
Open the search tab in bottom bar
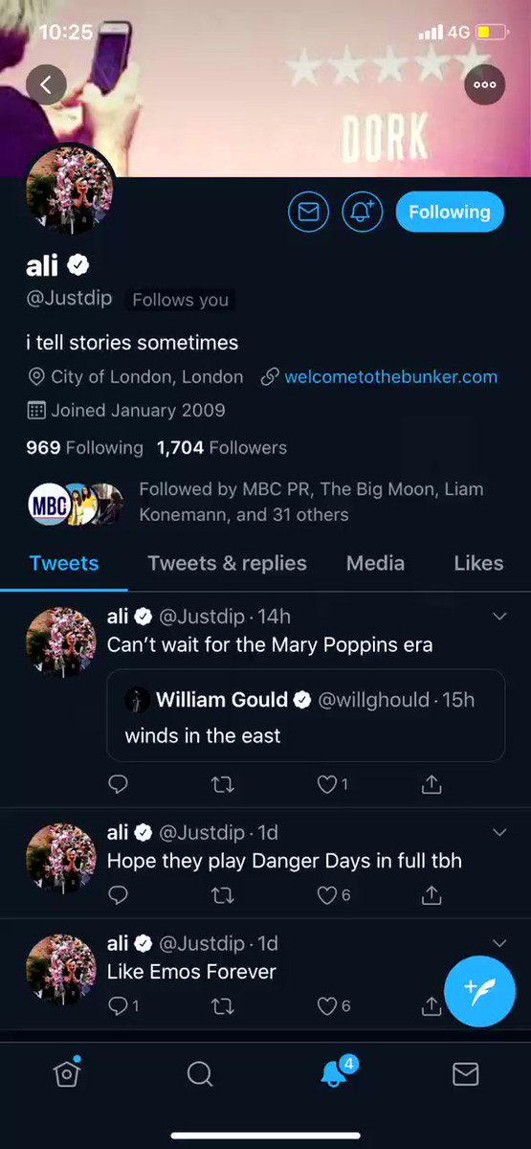click(x=200, y=1074)
